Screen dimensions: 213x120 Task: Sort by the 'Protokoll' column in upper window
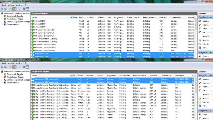click(x=164, y=17)
